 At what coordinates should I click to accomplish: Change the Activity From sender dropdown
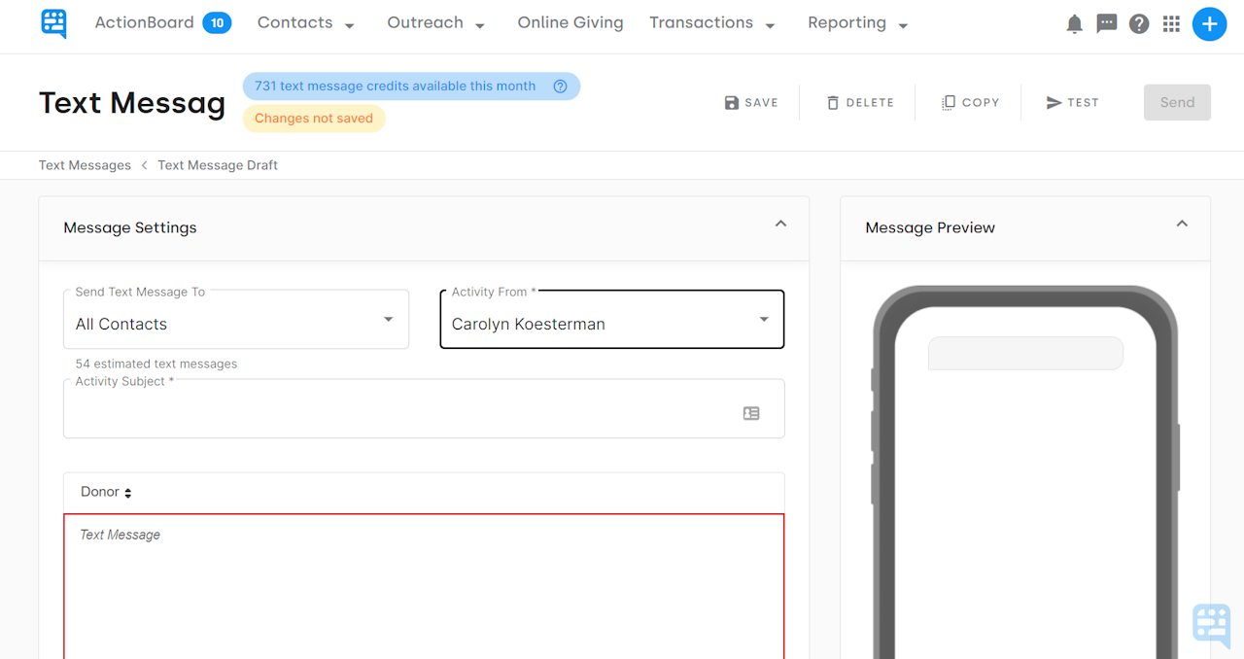pos(762,319)
